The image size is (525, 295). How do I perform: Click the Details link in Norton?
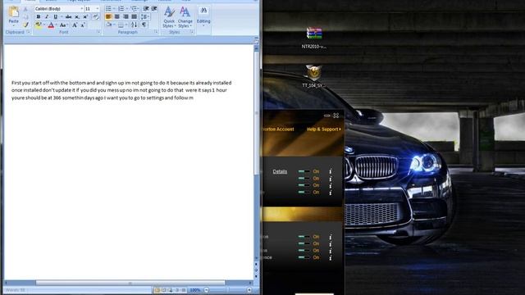point(280,171)
